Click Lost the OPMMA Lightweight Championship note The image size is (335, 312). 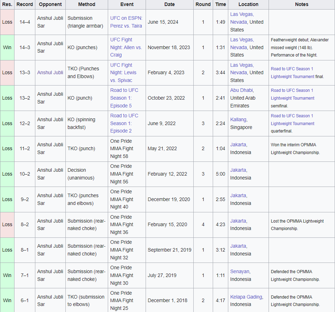[x=297, y=225]
